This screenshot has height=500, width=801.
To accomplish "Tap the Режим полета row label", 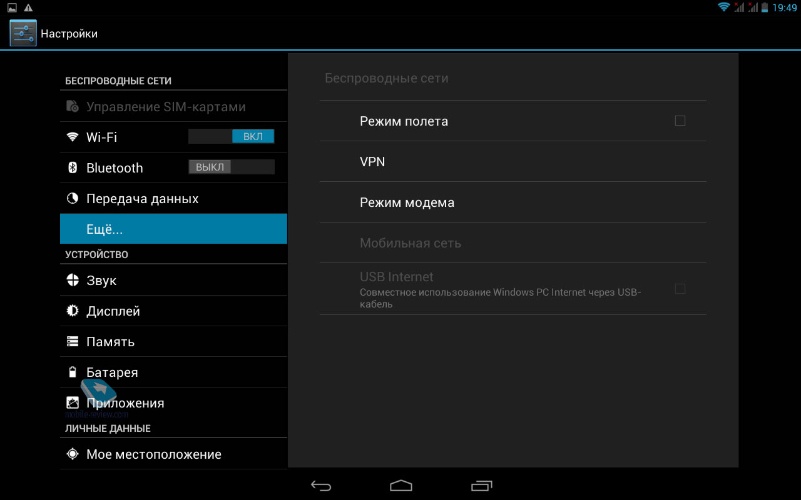I will [404, 121].
